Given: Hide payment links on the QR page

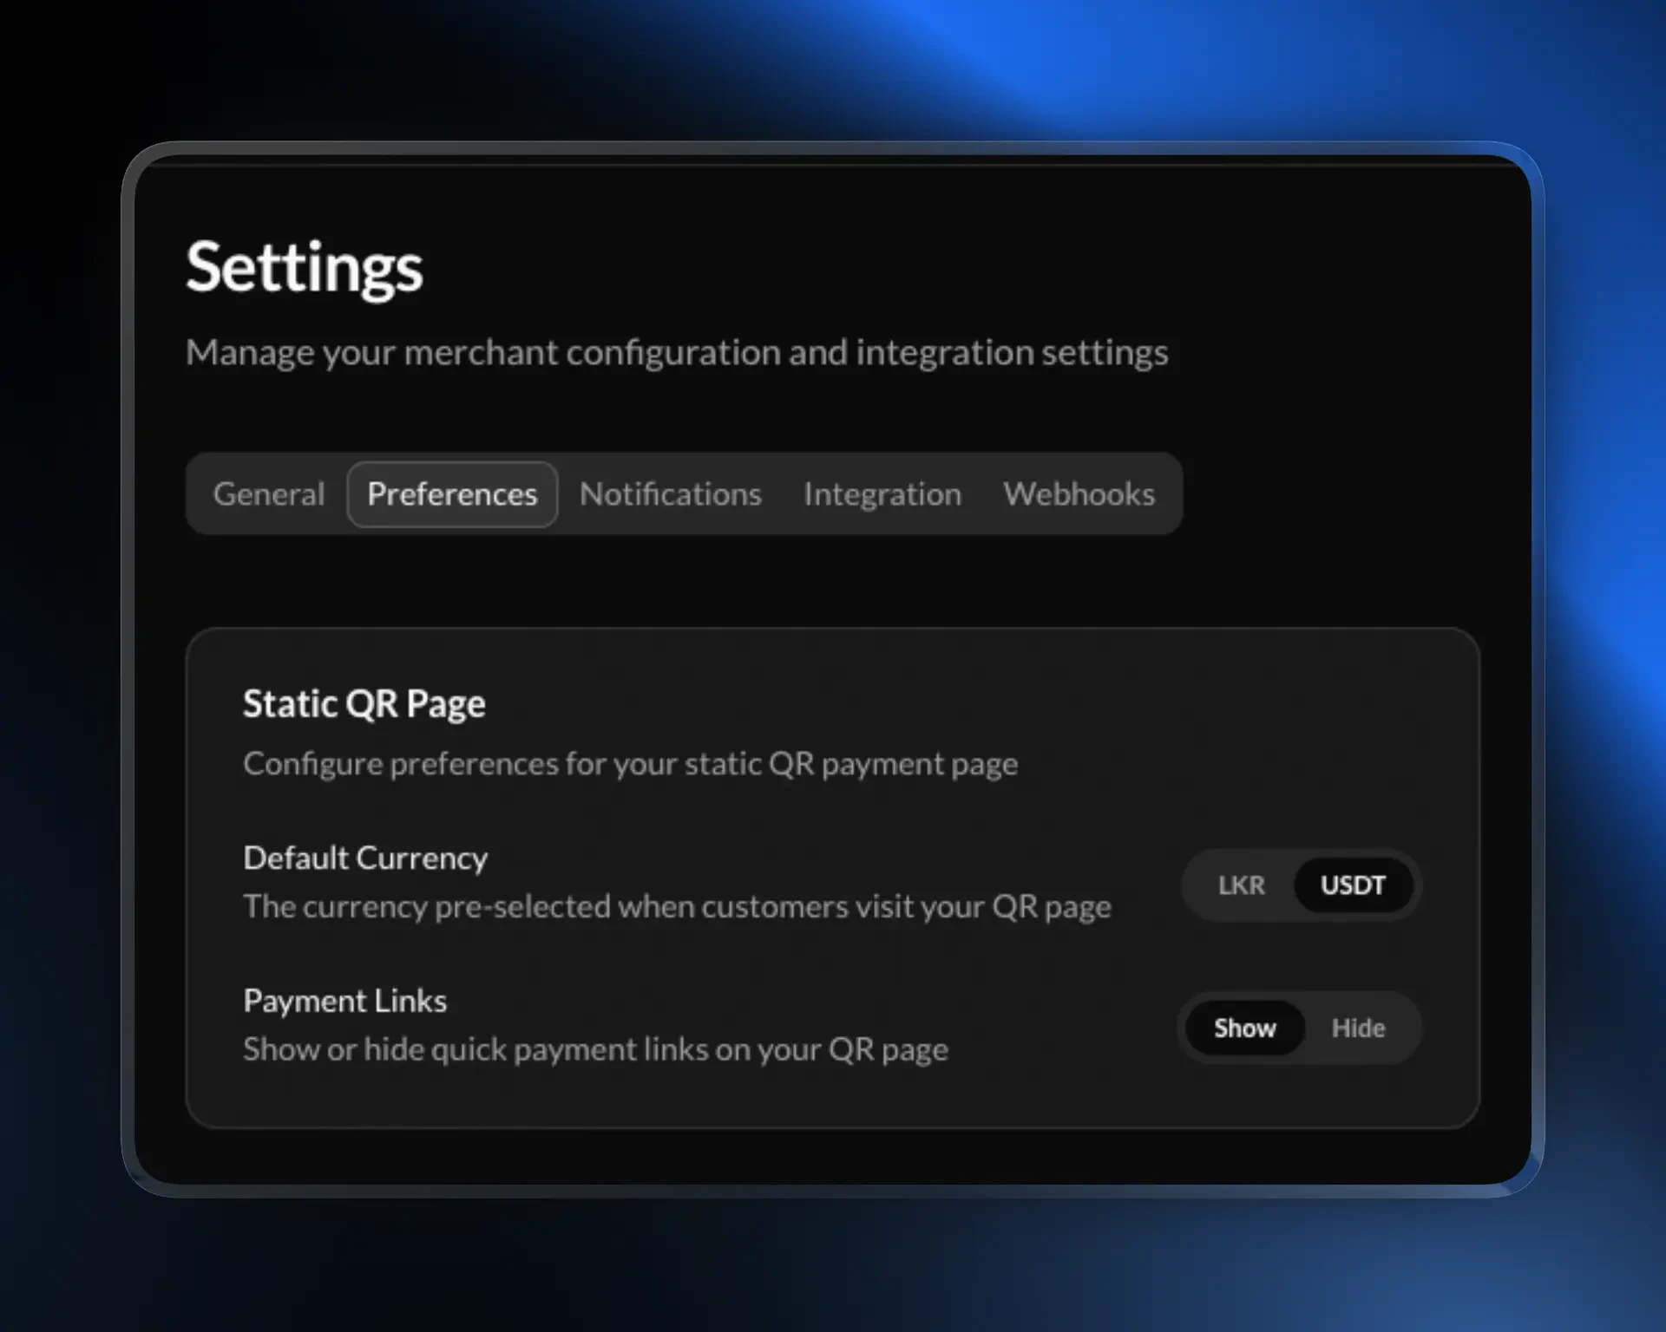Looking at the screenshot, I should pyautogui.click(x=1358, y=1028).
